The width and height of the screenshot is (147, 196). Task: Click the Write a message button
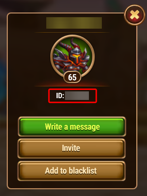coord(72,126)
